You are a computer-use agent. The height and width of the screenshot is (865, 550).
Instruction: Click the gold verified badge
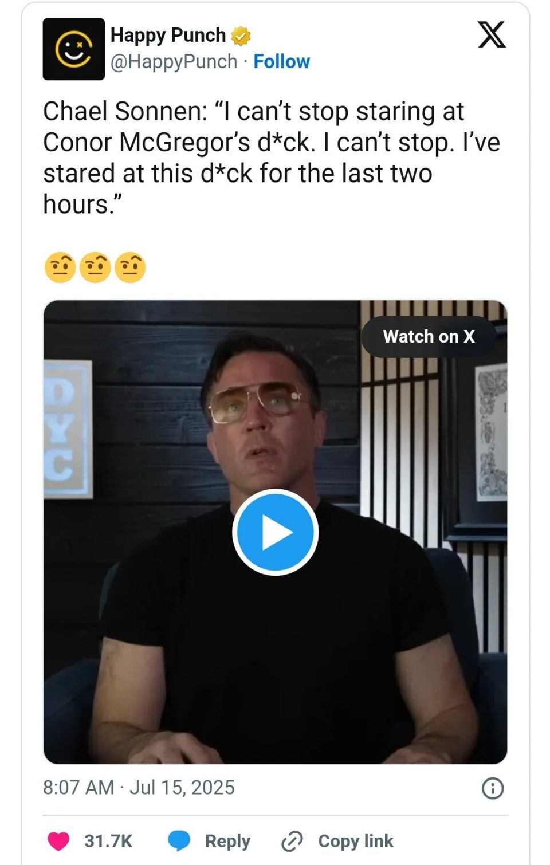pyautogui.click(x=241, y=36)
